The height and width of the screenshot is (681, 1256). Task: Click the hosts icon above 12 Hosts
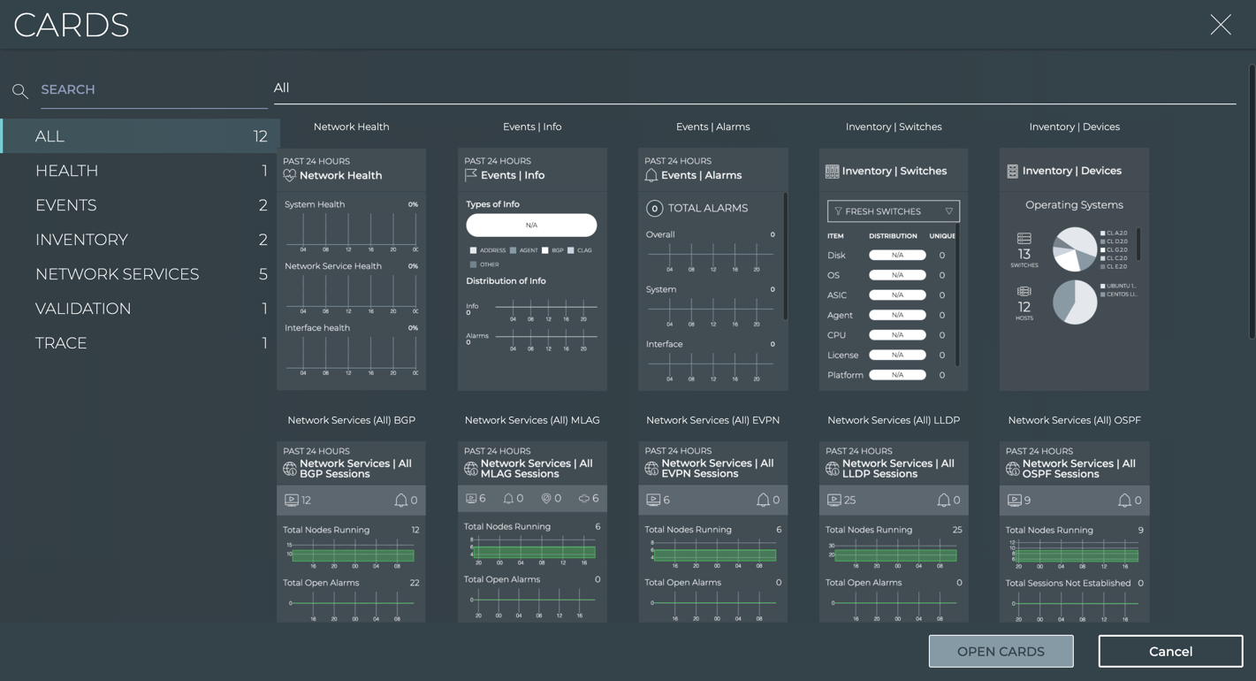pyautogui.click(x=1024, y=292)
